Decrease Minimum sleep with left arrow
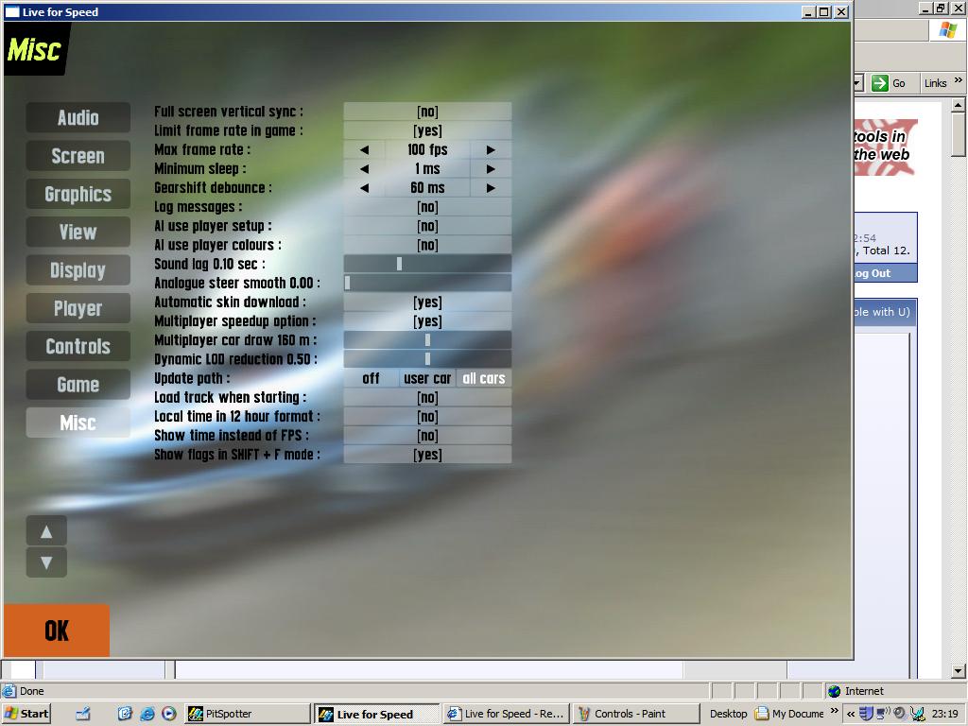 coord(364,169)
